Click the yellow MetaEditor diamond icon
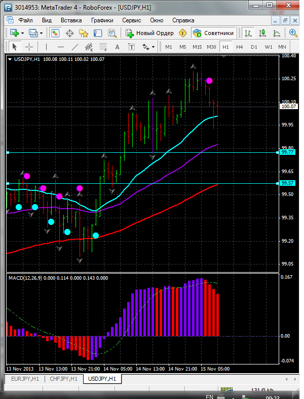The height and width of the screenshot is (399, 304). [182, 33]
